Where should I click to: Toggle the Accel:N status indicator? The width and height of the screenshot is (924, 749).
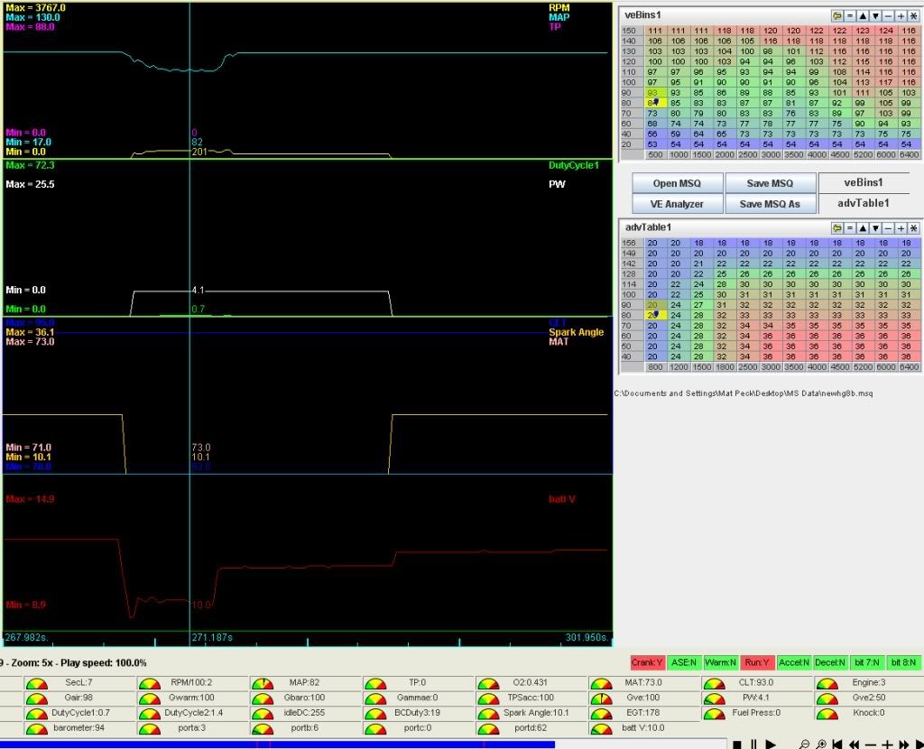[x=794, y=663]
